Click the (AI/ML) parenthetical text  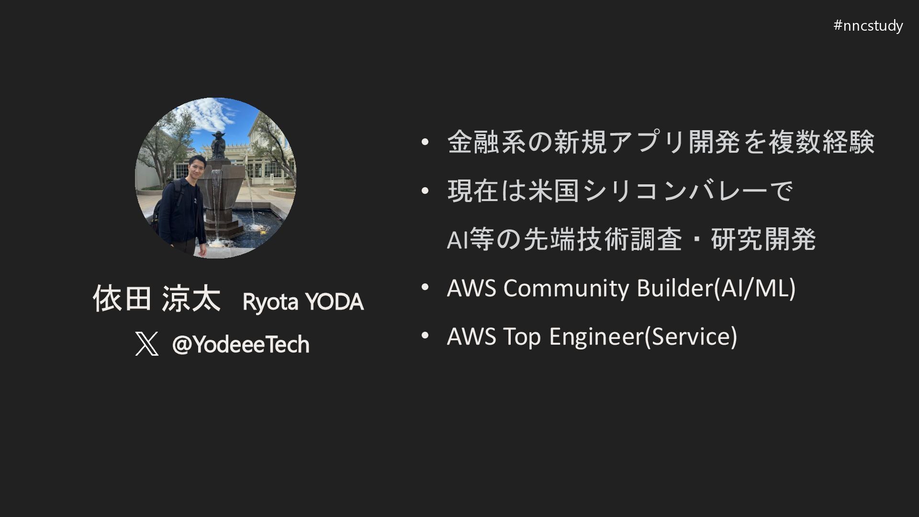[x=754, y=288]
